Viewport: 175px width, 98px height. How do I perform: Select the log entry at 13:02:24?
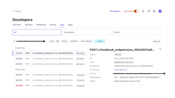click(x=50, y=75)
